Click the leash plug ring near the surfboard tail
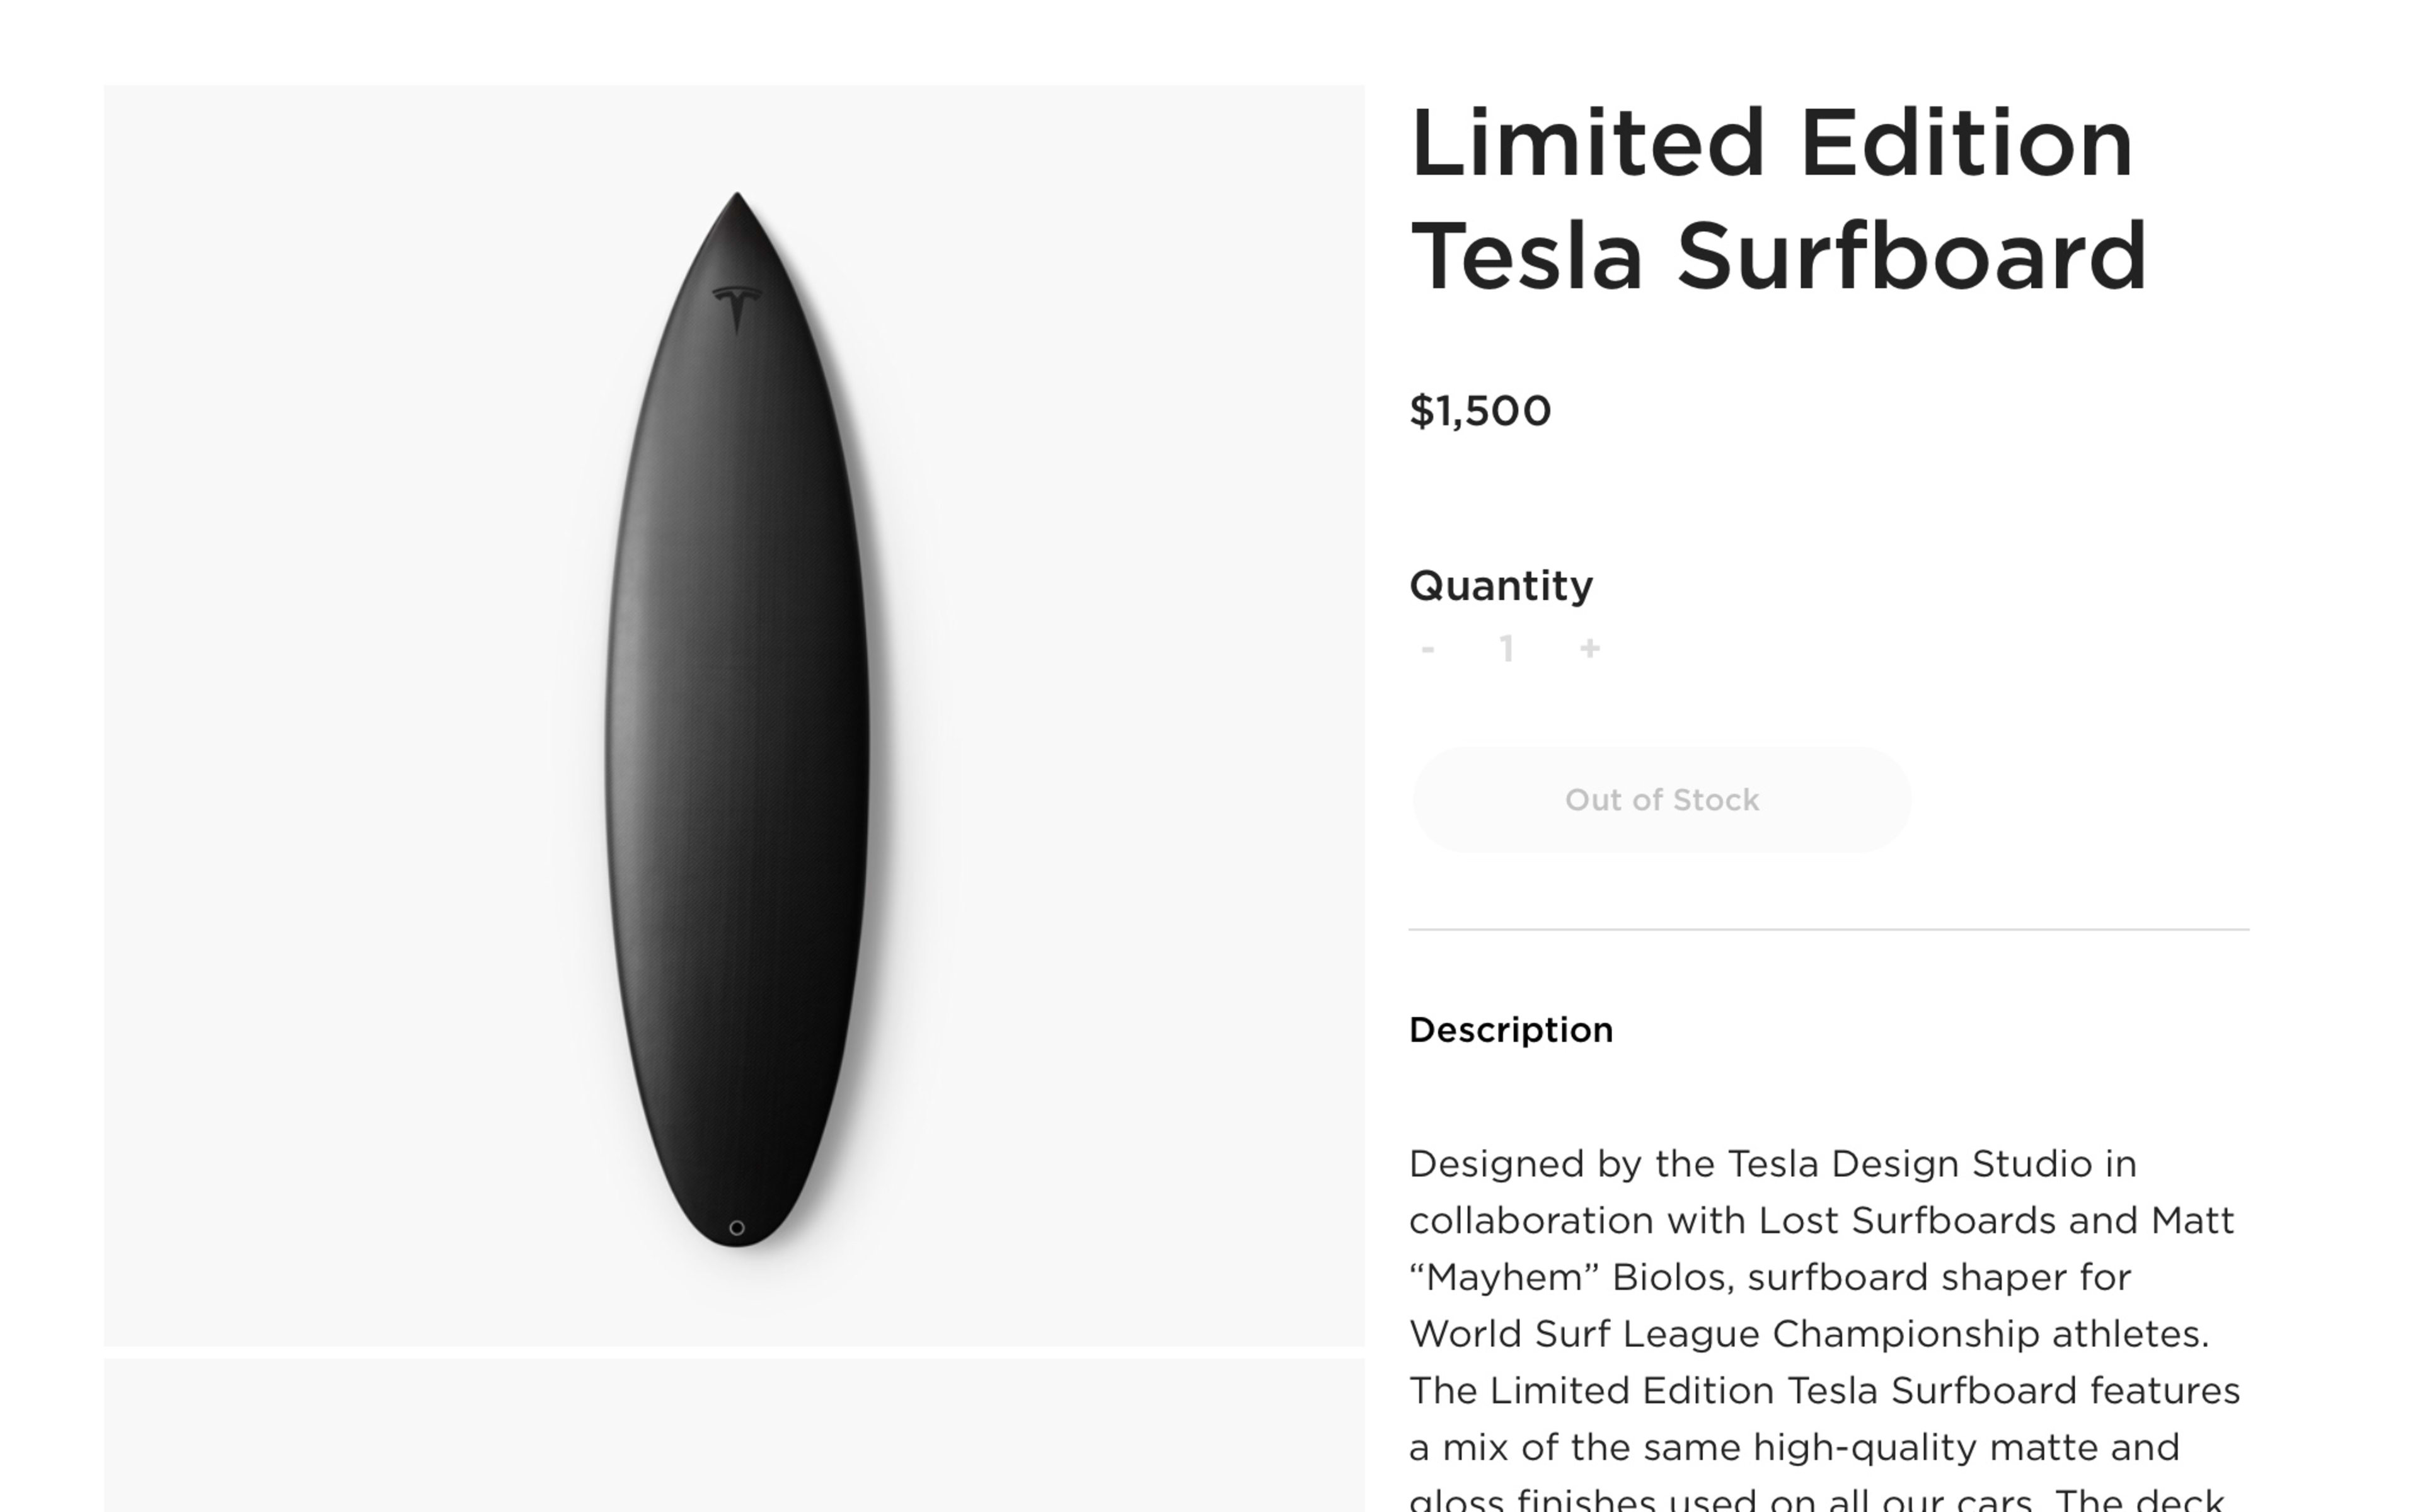The width and height of the screenshot is (2420, 1512). (x=737, y=1228)
